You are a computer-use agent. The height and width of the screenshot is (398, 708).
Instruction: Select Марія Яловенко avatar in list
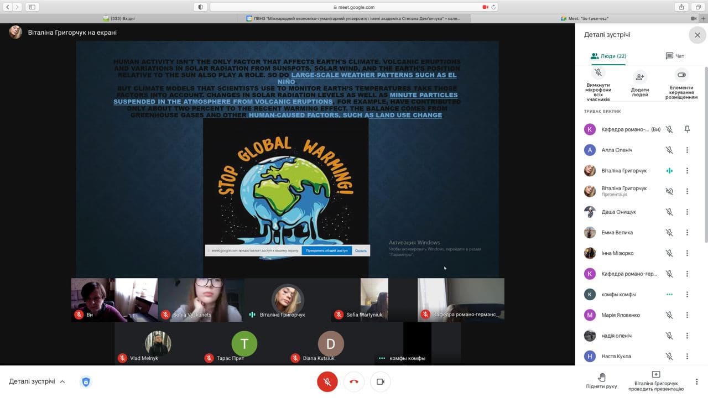[590, 315]
